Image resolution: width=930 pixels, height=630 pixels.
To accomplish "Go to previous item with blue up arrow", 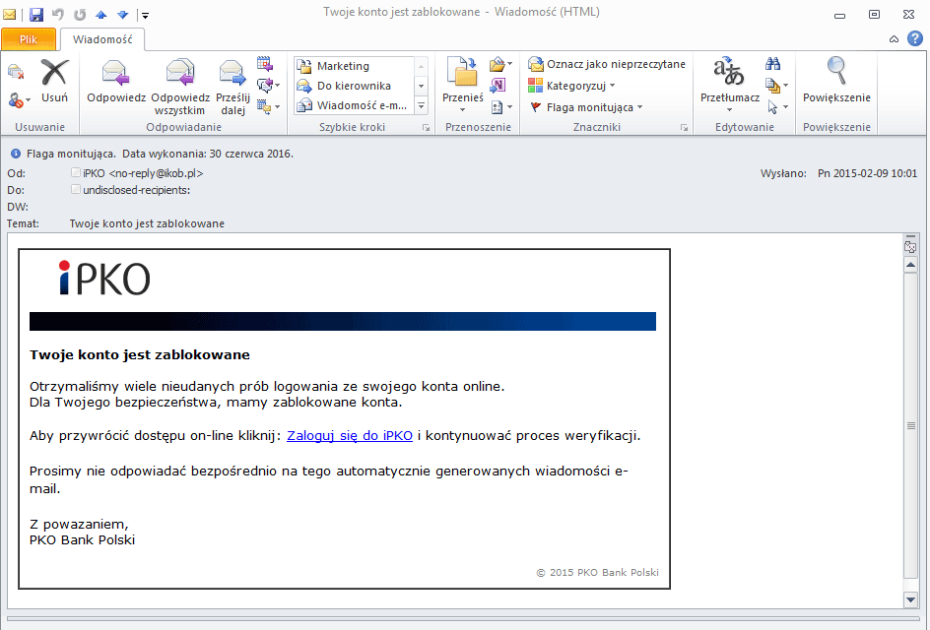I will point(101,14).
